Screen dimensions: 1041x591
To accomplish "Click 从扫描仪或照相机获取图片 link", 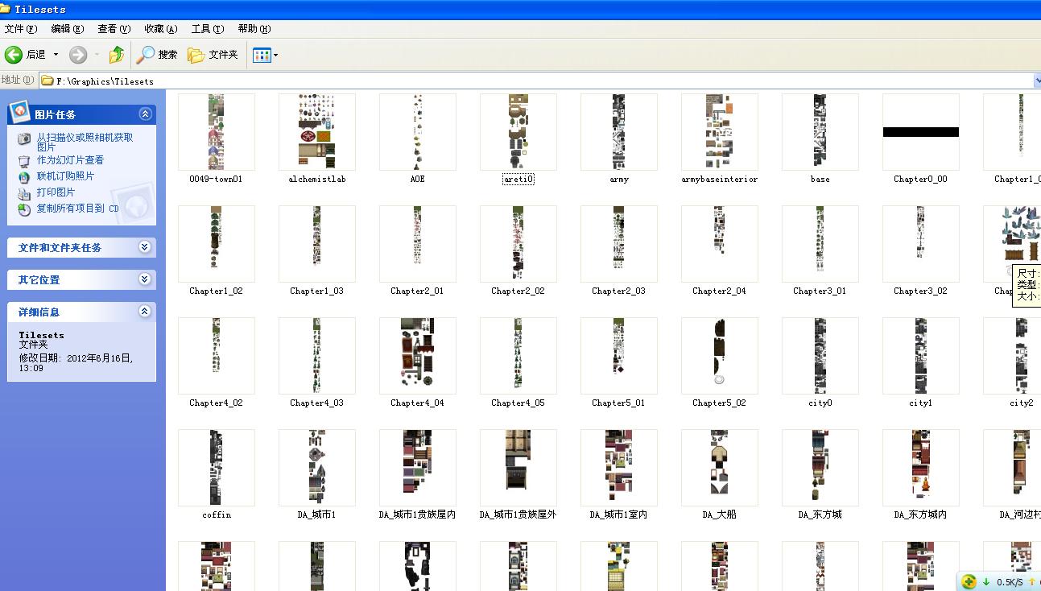I will click(x=85, y=143).
